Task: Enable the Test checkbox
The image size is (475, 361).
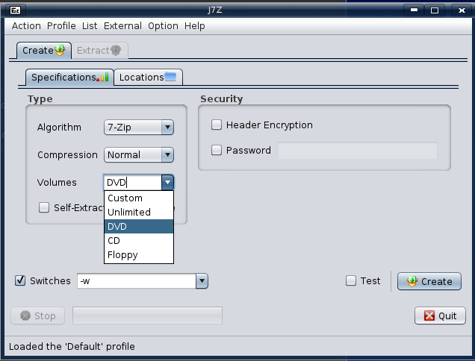Action: (x=351, y=280)
